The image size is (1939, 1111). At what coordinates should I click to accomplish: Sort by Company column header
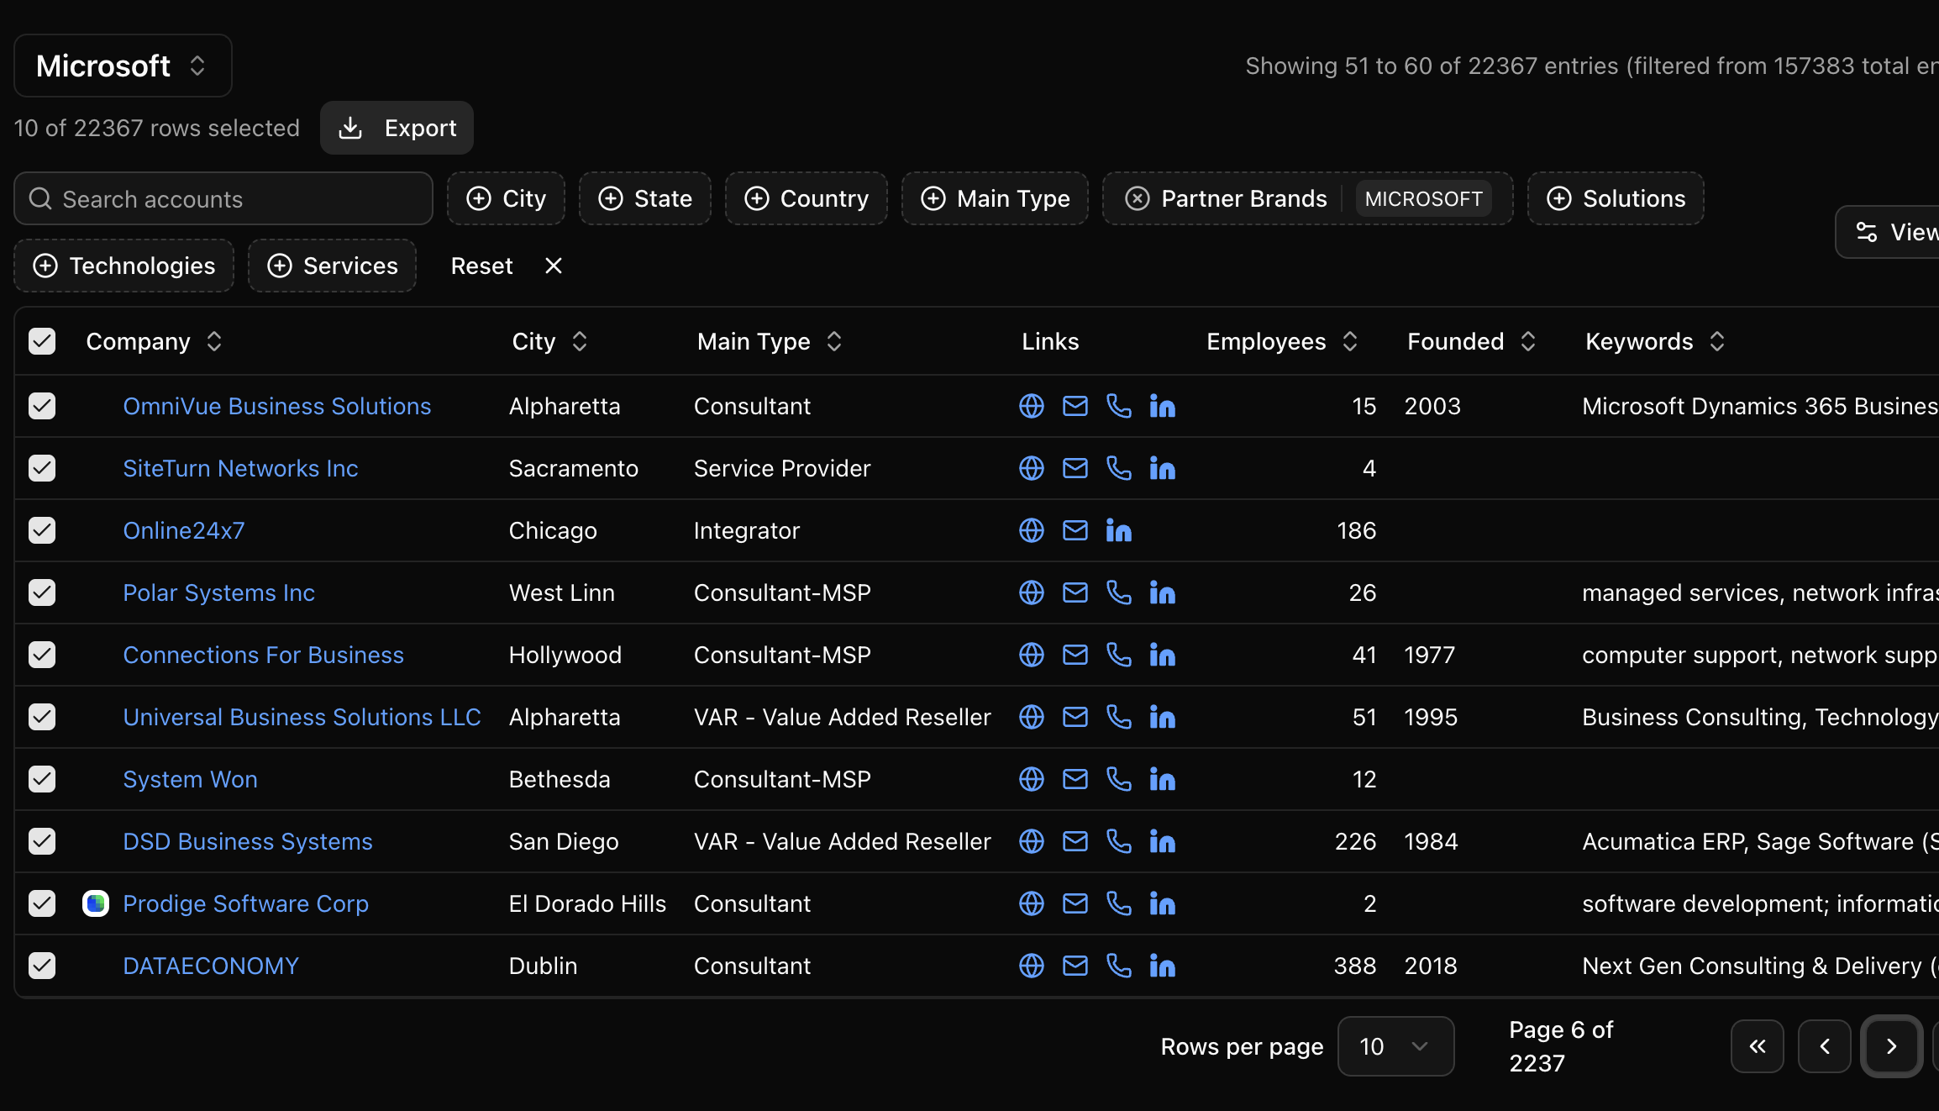pyautogui.click(x=154, y=341)
